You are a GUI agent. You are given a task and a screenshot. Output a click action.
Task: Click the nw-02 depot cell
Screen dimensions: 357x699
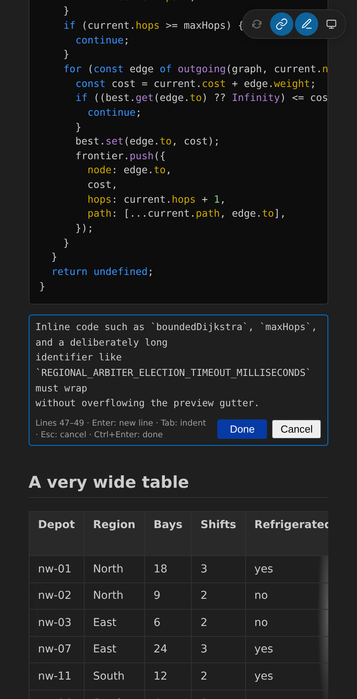(57, 595)
